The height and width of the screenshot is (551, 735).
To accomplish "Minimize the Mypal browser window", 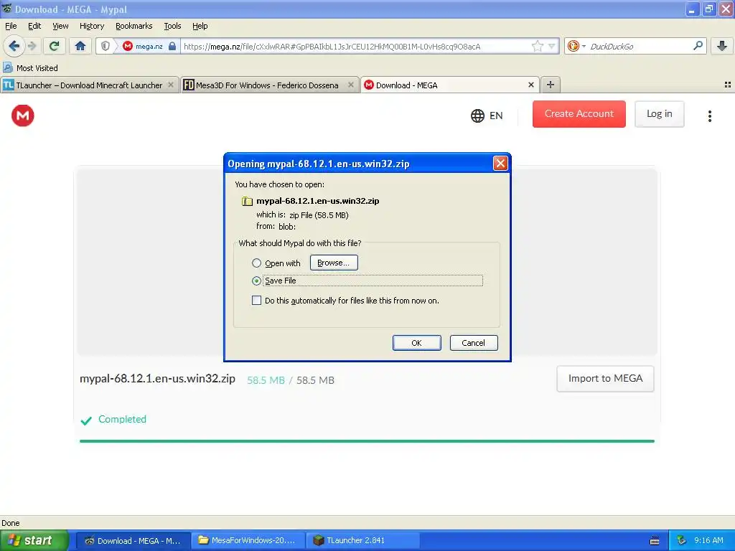I will pyautogui.click(x=692, y=9).
